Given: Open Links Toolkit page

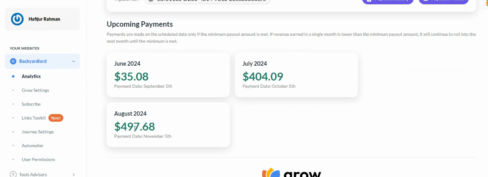Looking at the screenshot, I should [34, 118].
